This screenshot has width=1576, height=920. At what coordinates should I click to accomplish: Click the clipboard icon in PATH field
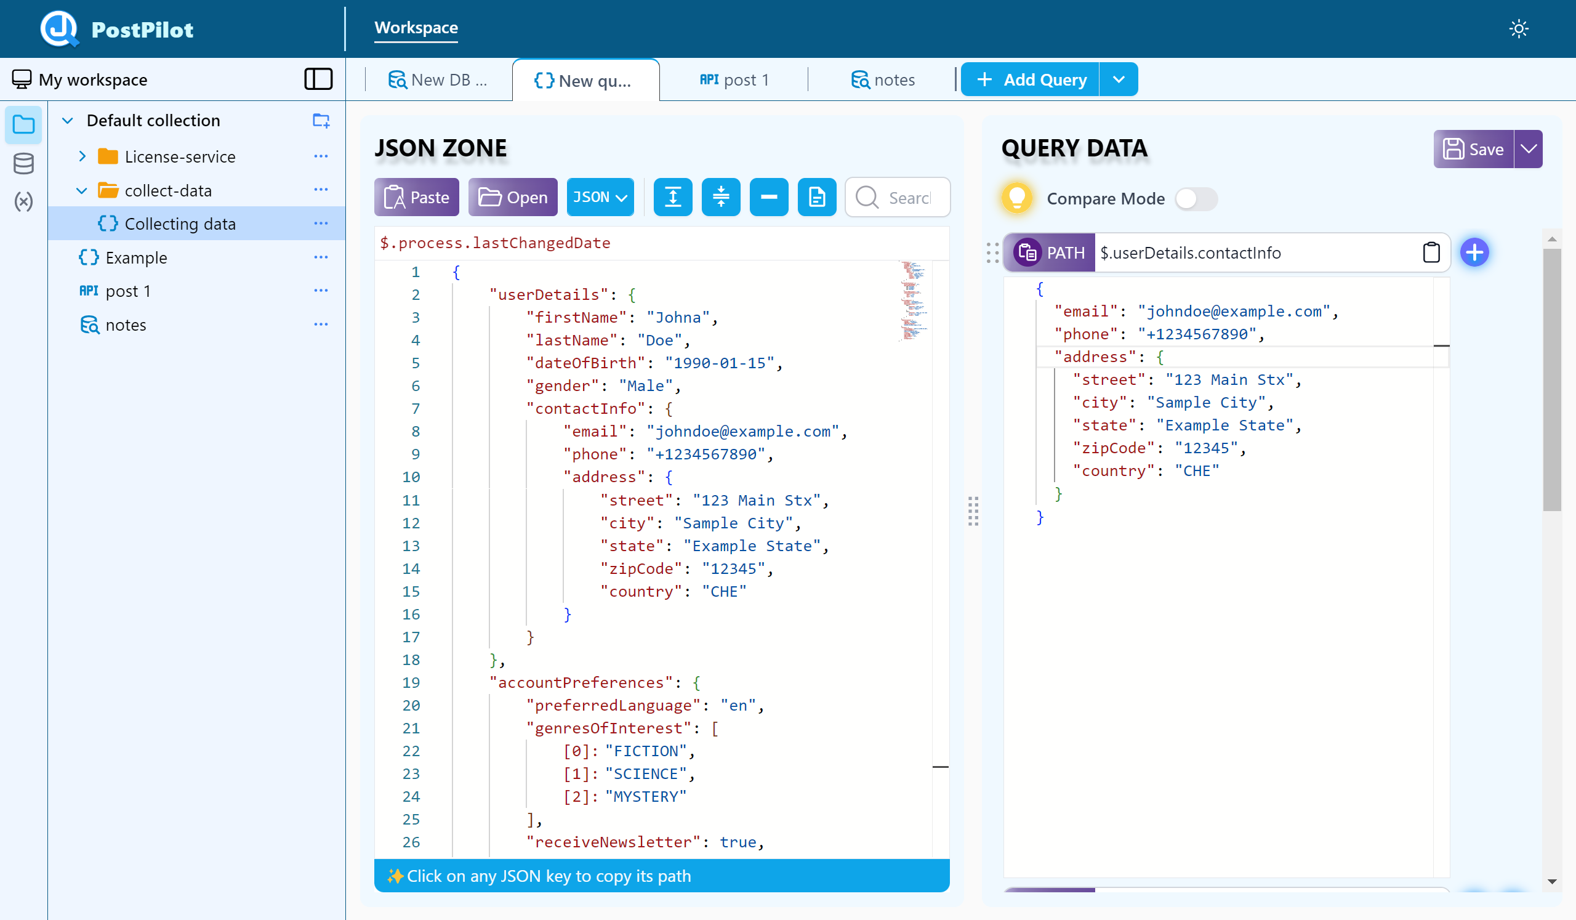tap(1431, 252)
